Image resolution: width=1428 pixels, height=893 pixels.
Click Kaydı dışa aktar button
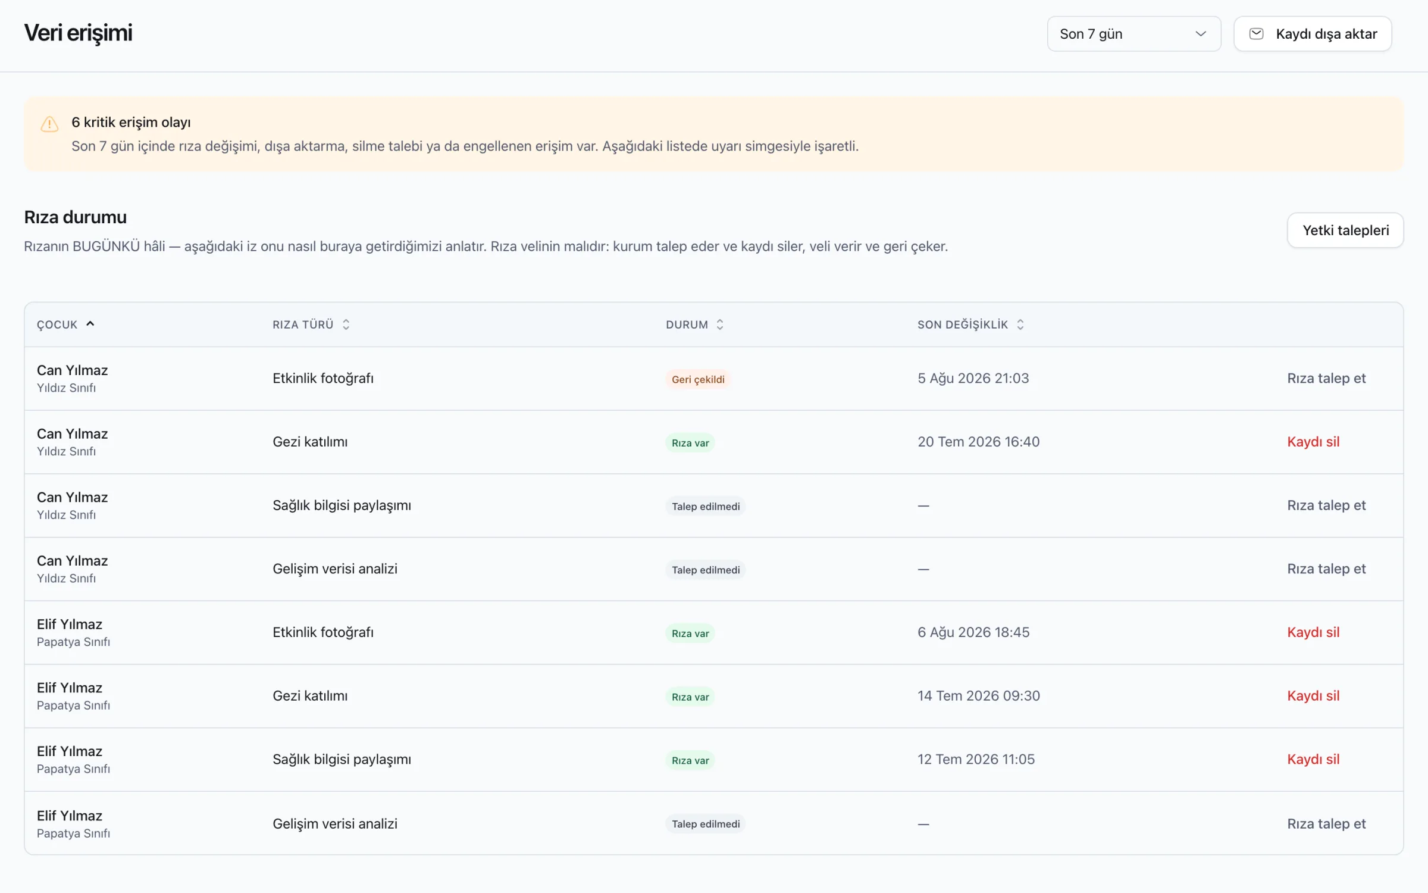(x=1313, y=34)
